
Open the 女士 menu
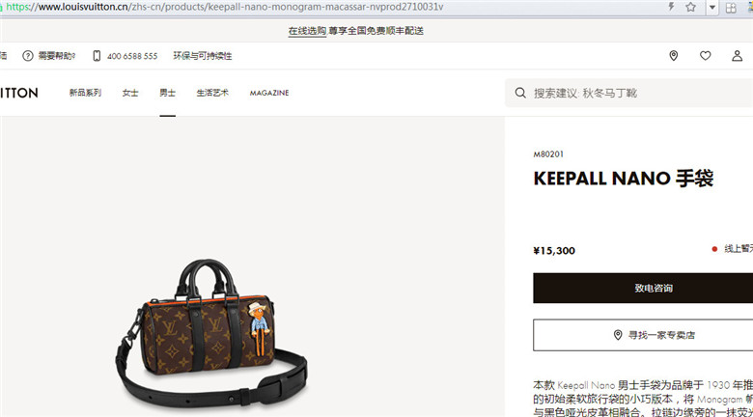[130, 93]
